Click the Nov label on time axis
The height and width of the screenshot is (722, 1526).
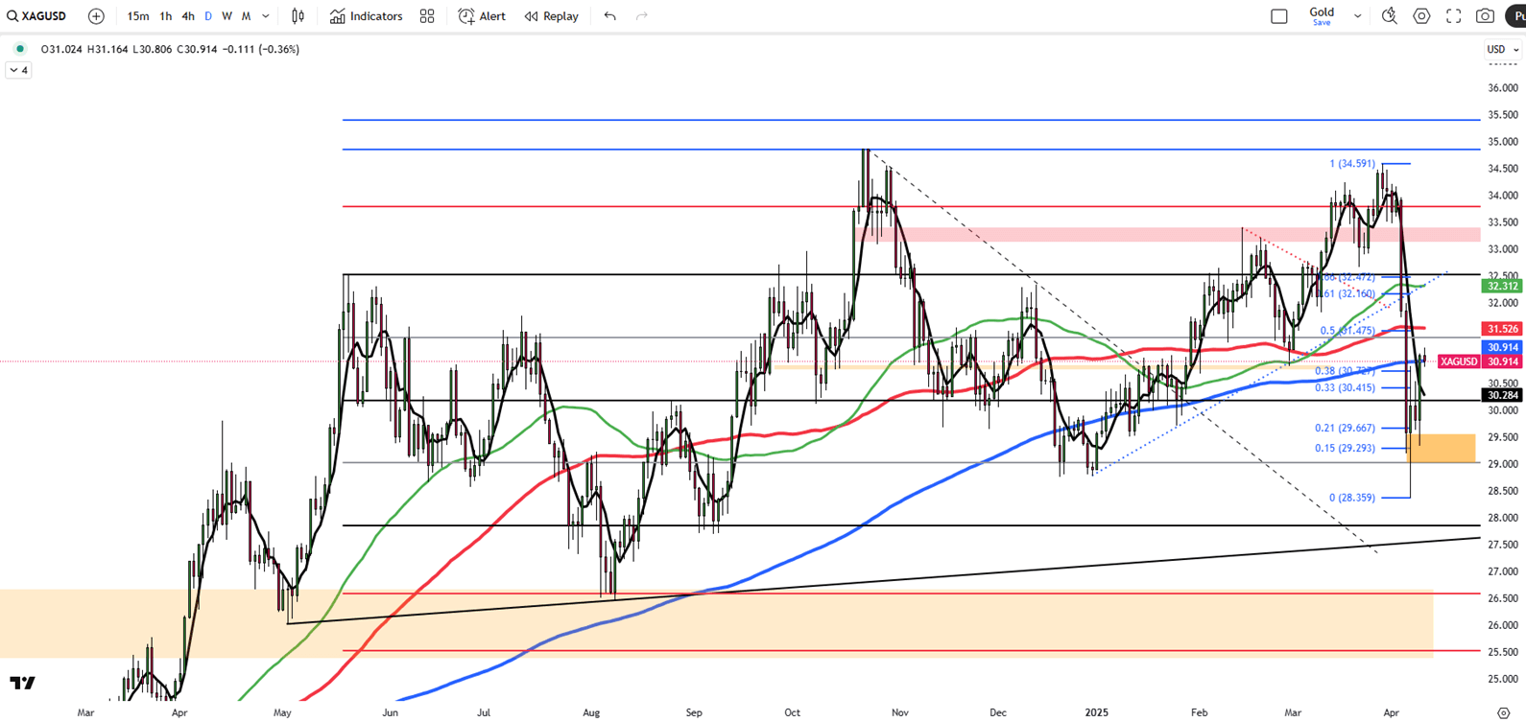click(900, 712)
